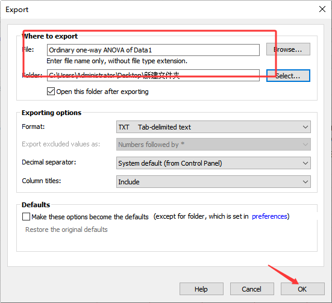Open the Format dropdown
Screen dimensions: 332x303
pos(213,127)
